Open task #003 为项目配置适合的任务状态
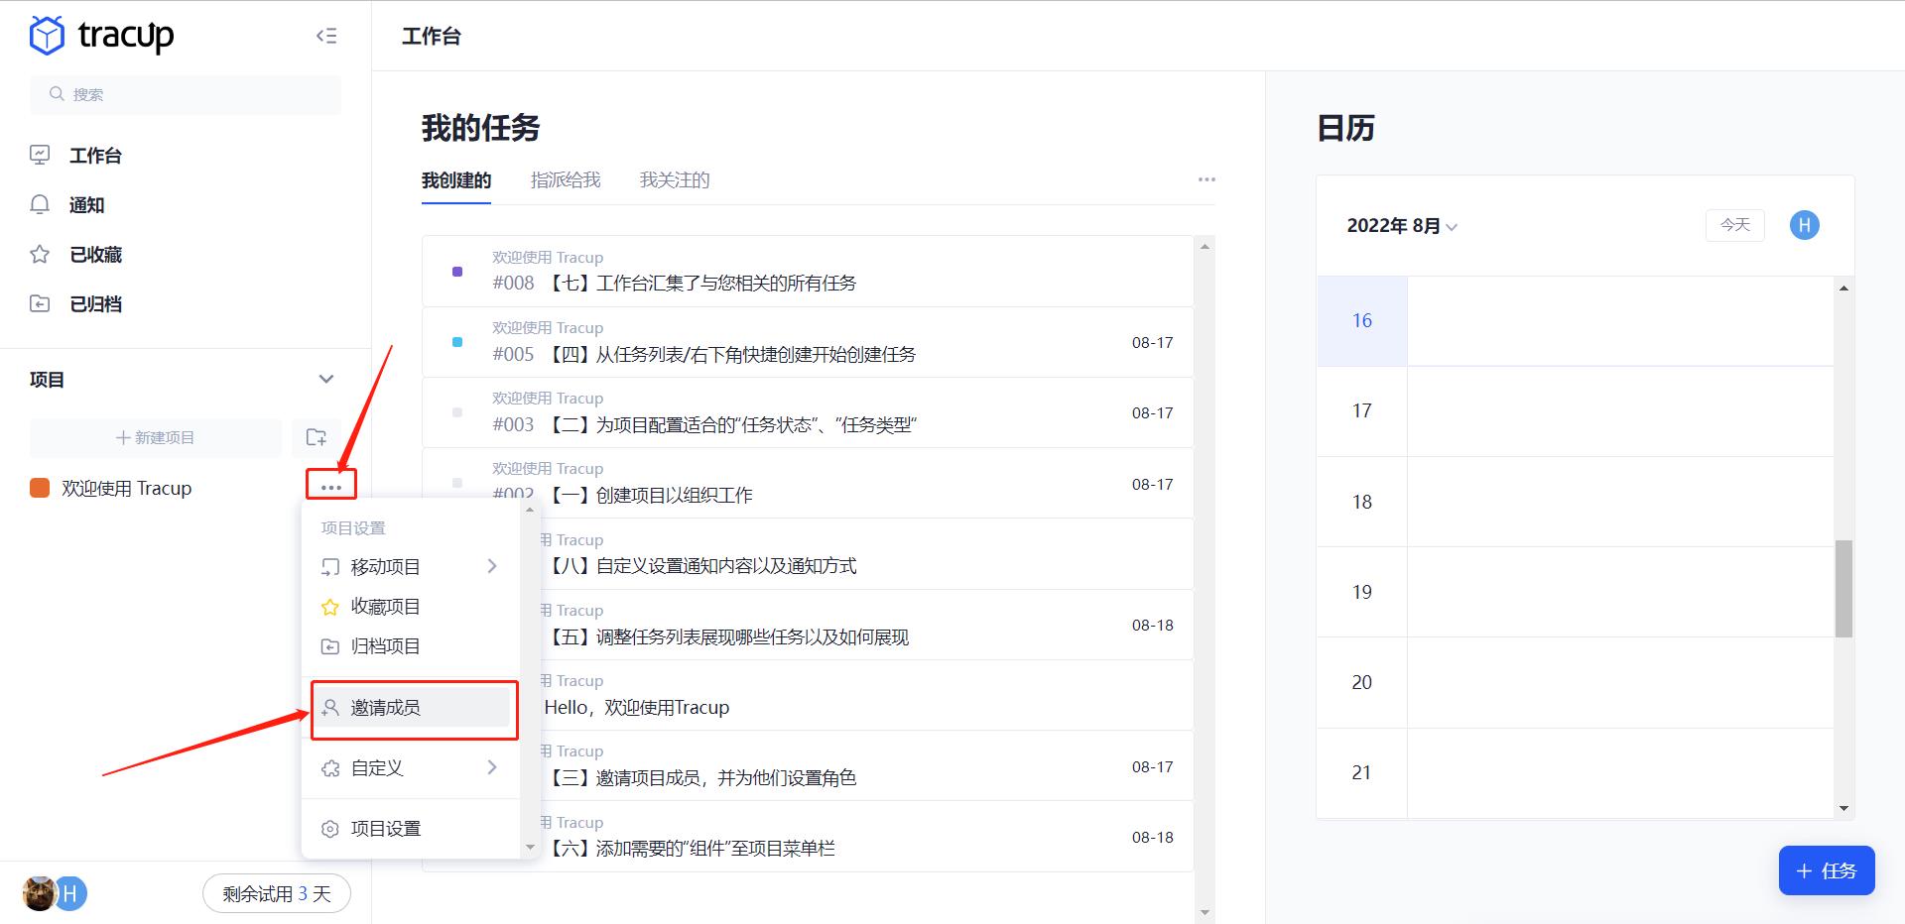This screenshot has height=924, width=1905. (808, 412)
